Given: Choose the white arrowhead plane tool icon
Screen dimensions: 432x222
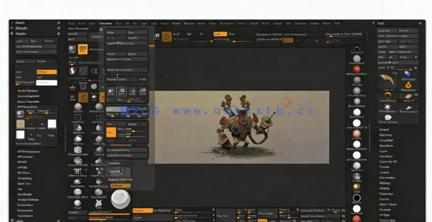Looking at the screenshot, I should tap(408, 108).
